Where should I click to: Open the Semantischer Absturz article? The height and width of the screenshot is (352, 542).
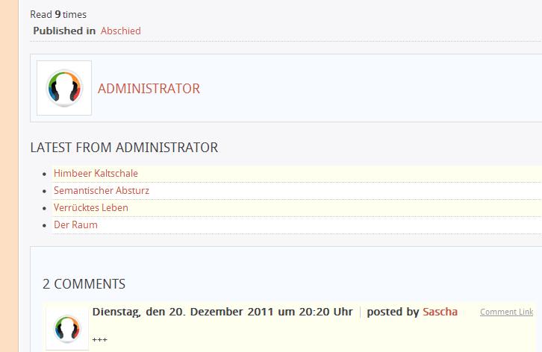(x=102, y=190)
